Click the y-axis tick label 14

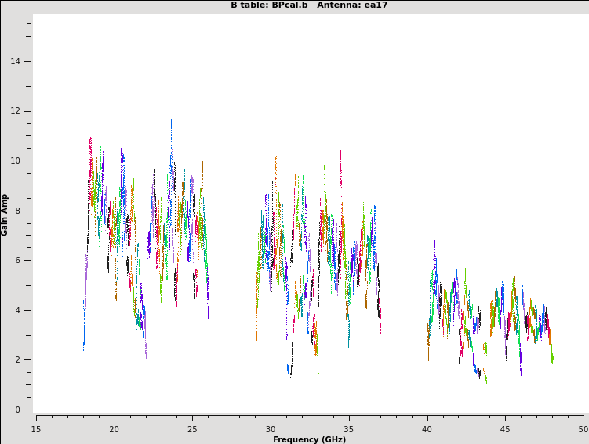coord(16,61)
